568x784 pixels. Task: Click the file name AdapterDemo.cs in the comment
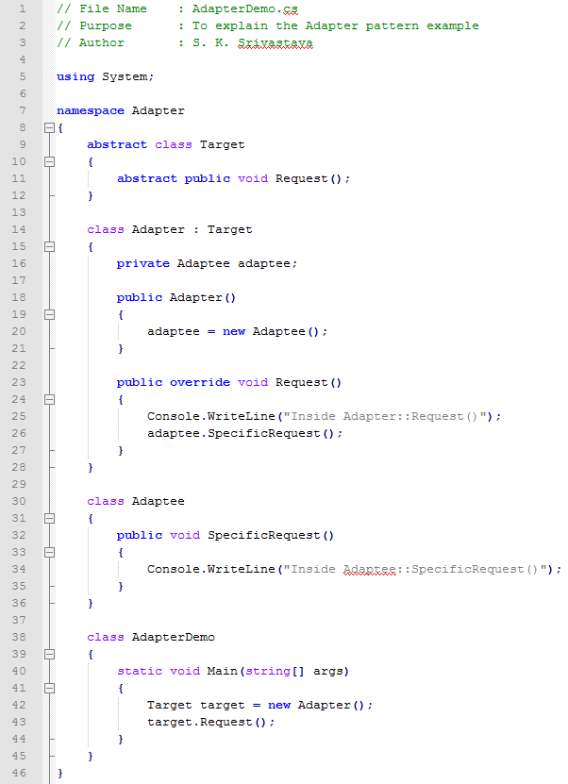(x=244, y=9)
